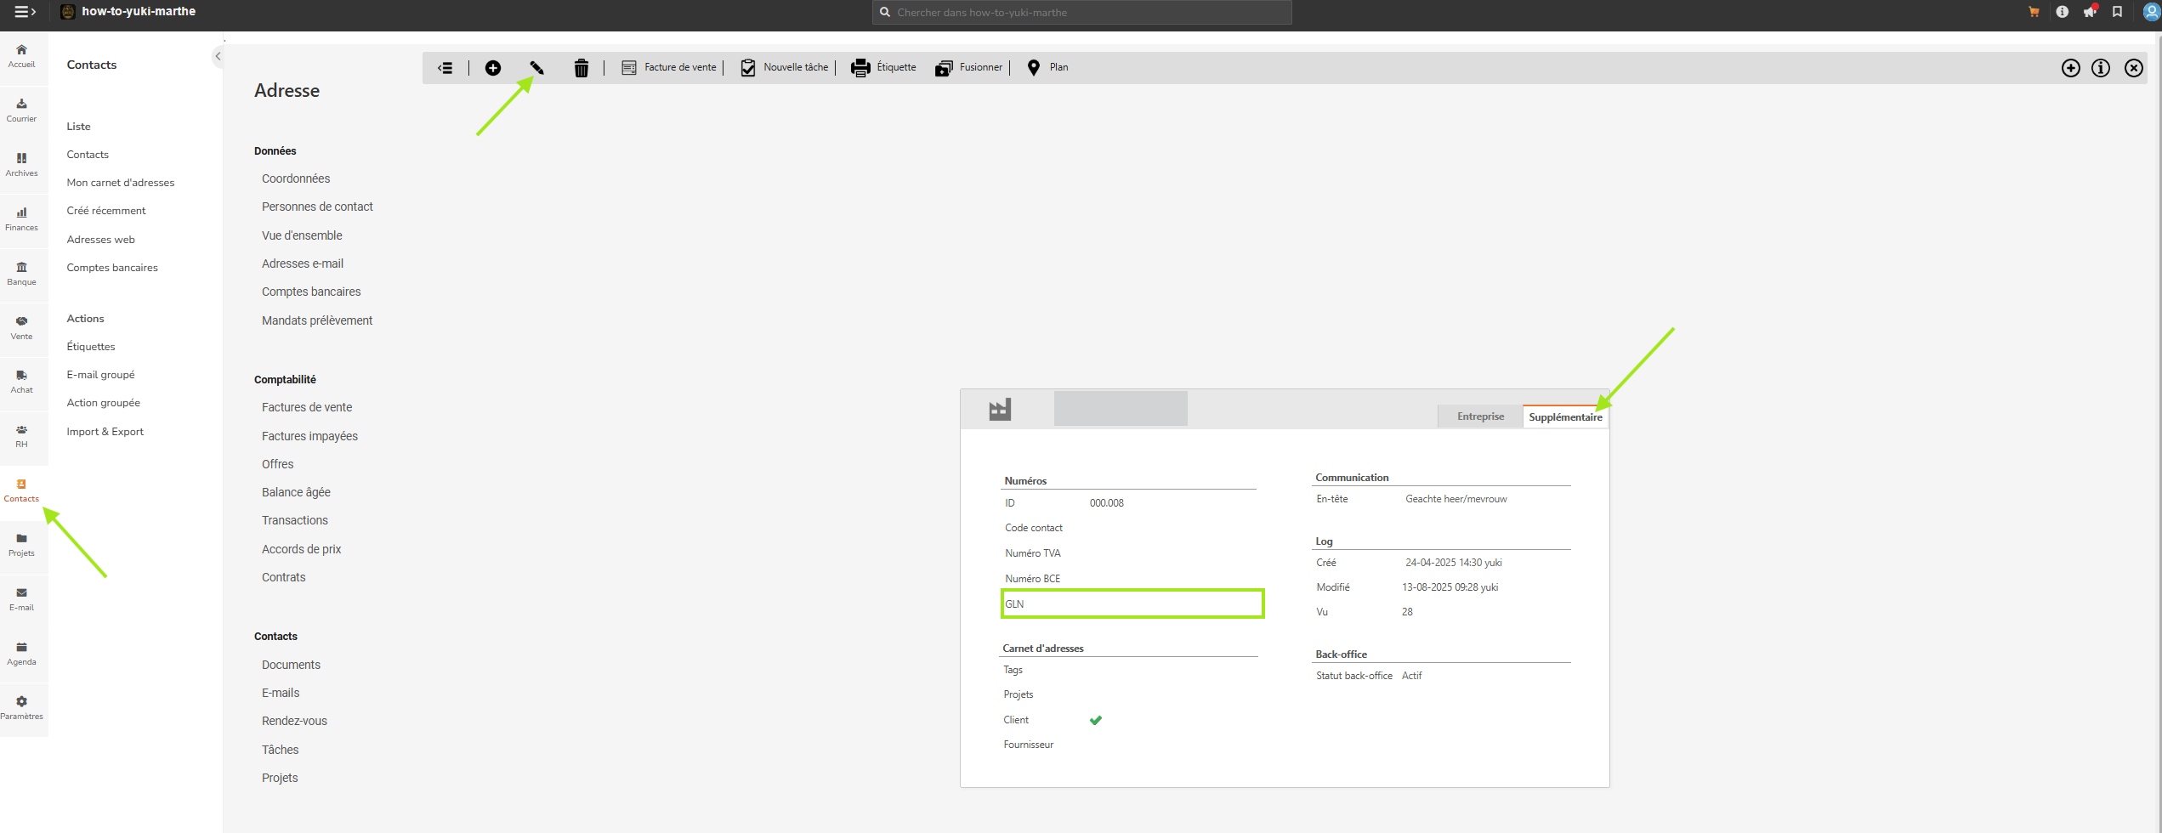This screenshot has width=2162, height=833.
Task: Open E-mail groupé action
Action: click(101, 375)
